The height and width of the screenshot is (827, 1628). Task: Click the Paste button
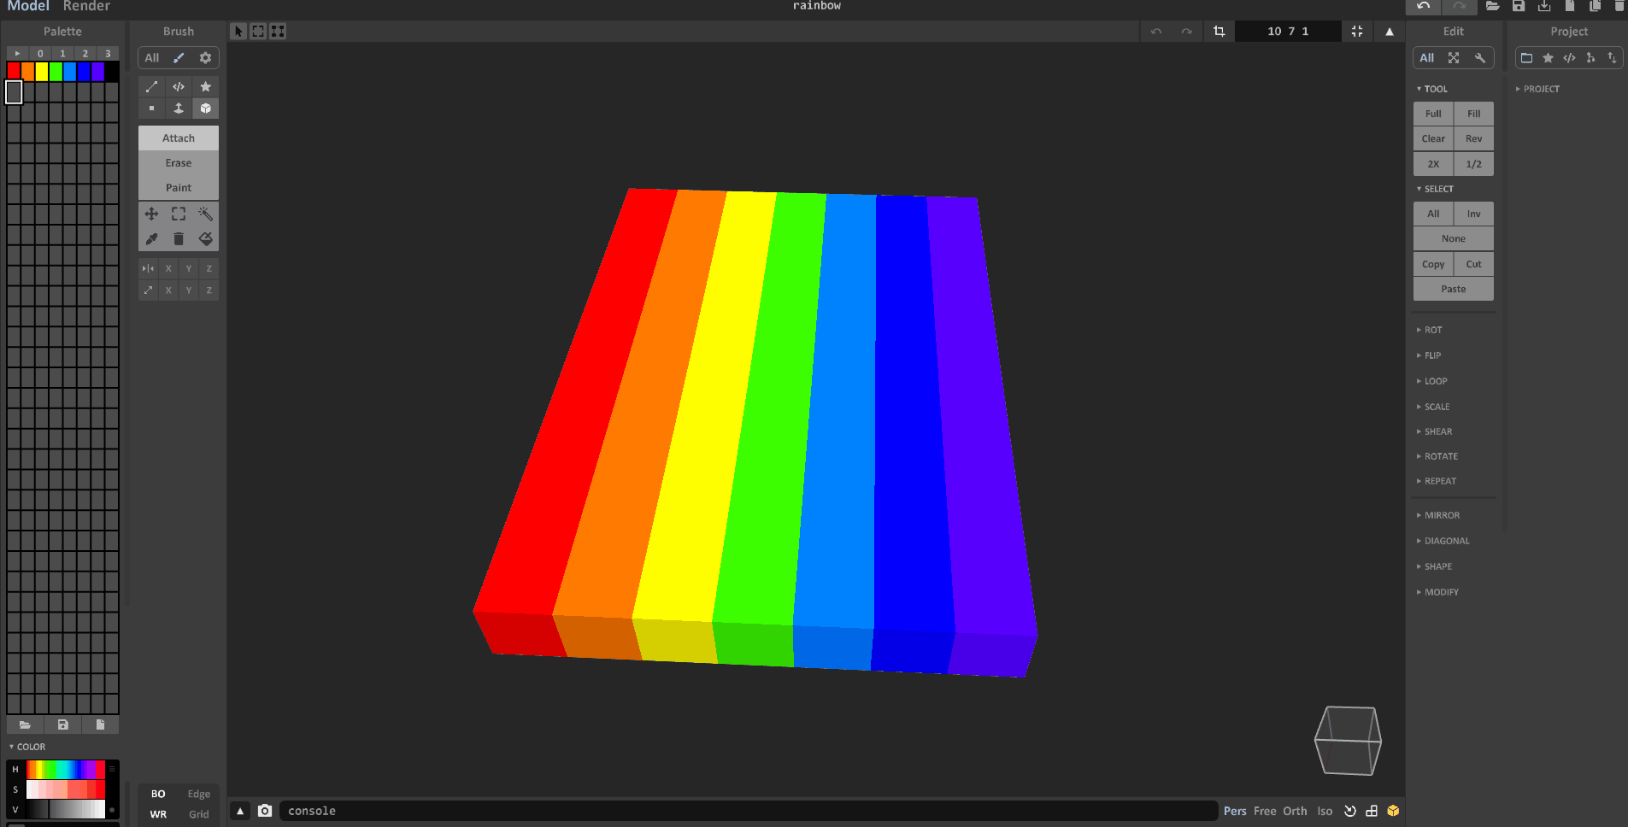pyautogui.click(x=1454, y=289)
